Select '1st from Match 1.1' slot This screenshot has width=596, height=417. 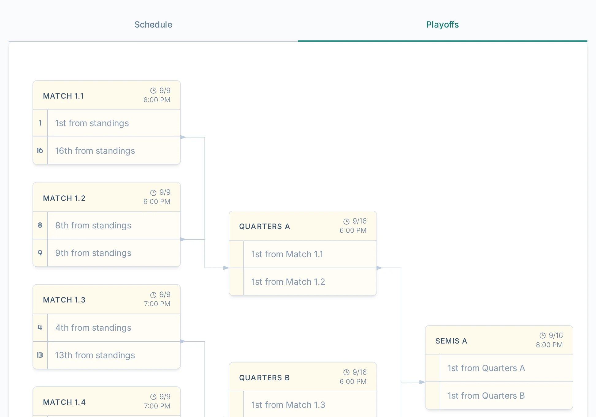[303, 254]
